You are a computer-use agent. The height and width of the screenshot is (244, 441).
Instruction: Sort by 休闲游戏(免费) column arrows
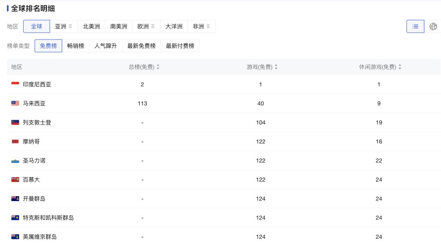click(x=400, y=67)
